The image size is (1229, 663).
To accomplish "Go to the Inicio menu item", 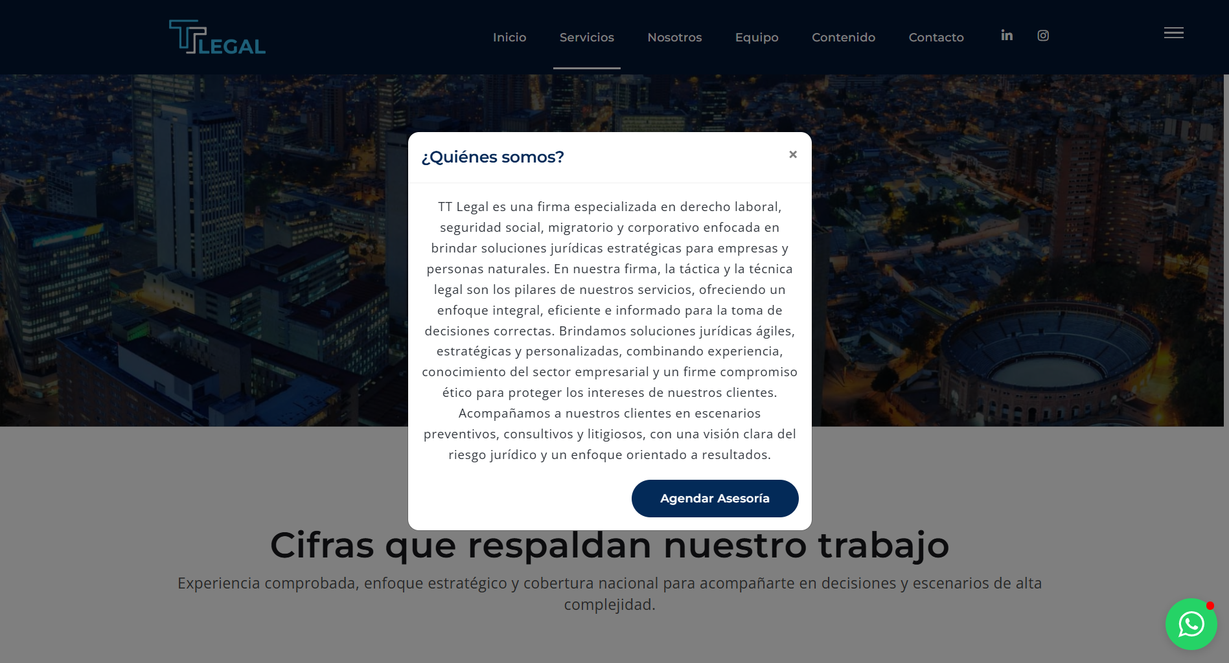I will pos(509,38).
